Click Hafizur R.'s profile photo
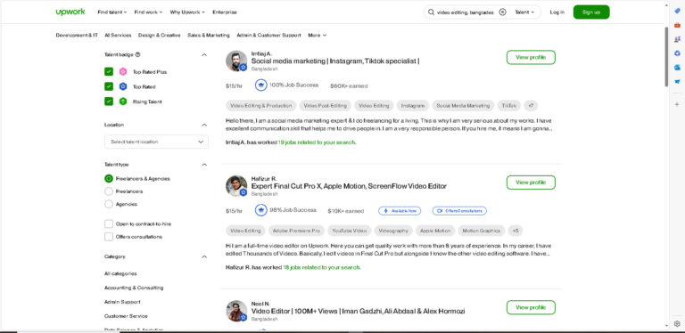The image size is (685, 333). pyautogui.click(x=236, y=186)
